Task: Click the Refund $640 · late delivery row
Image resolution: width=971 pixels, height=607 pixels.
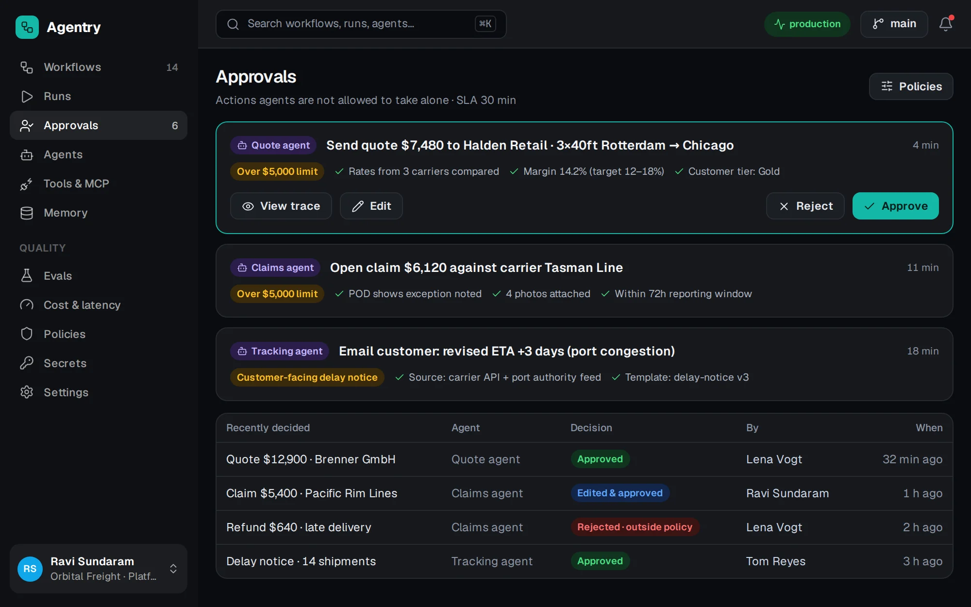Action: pos(584,527)
